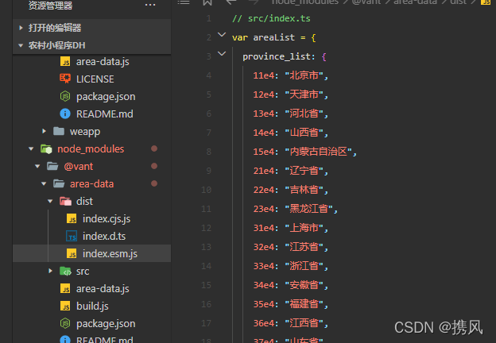496x343 pixels.
Task: Open index.esm.js in the file tree
Action: 91,253
